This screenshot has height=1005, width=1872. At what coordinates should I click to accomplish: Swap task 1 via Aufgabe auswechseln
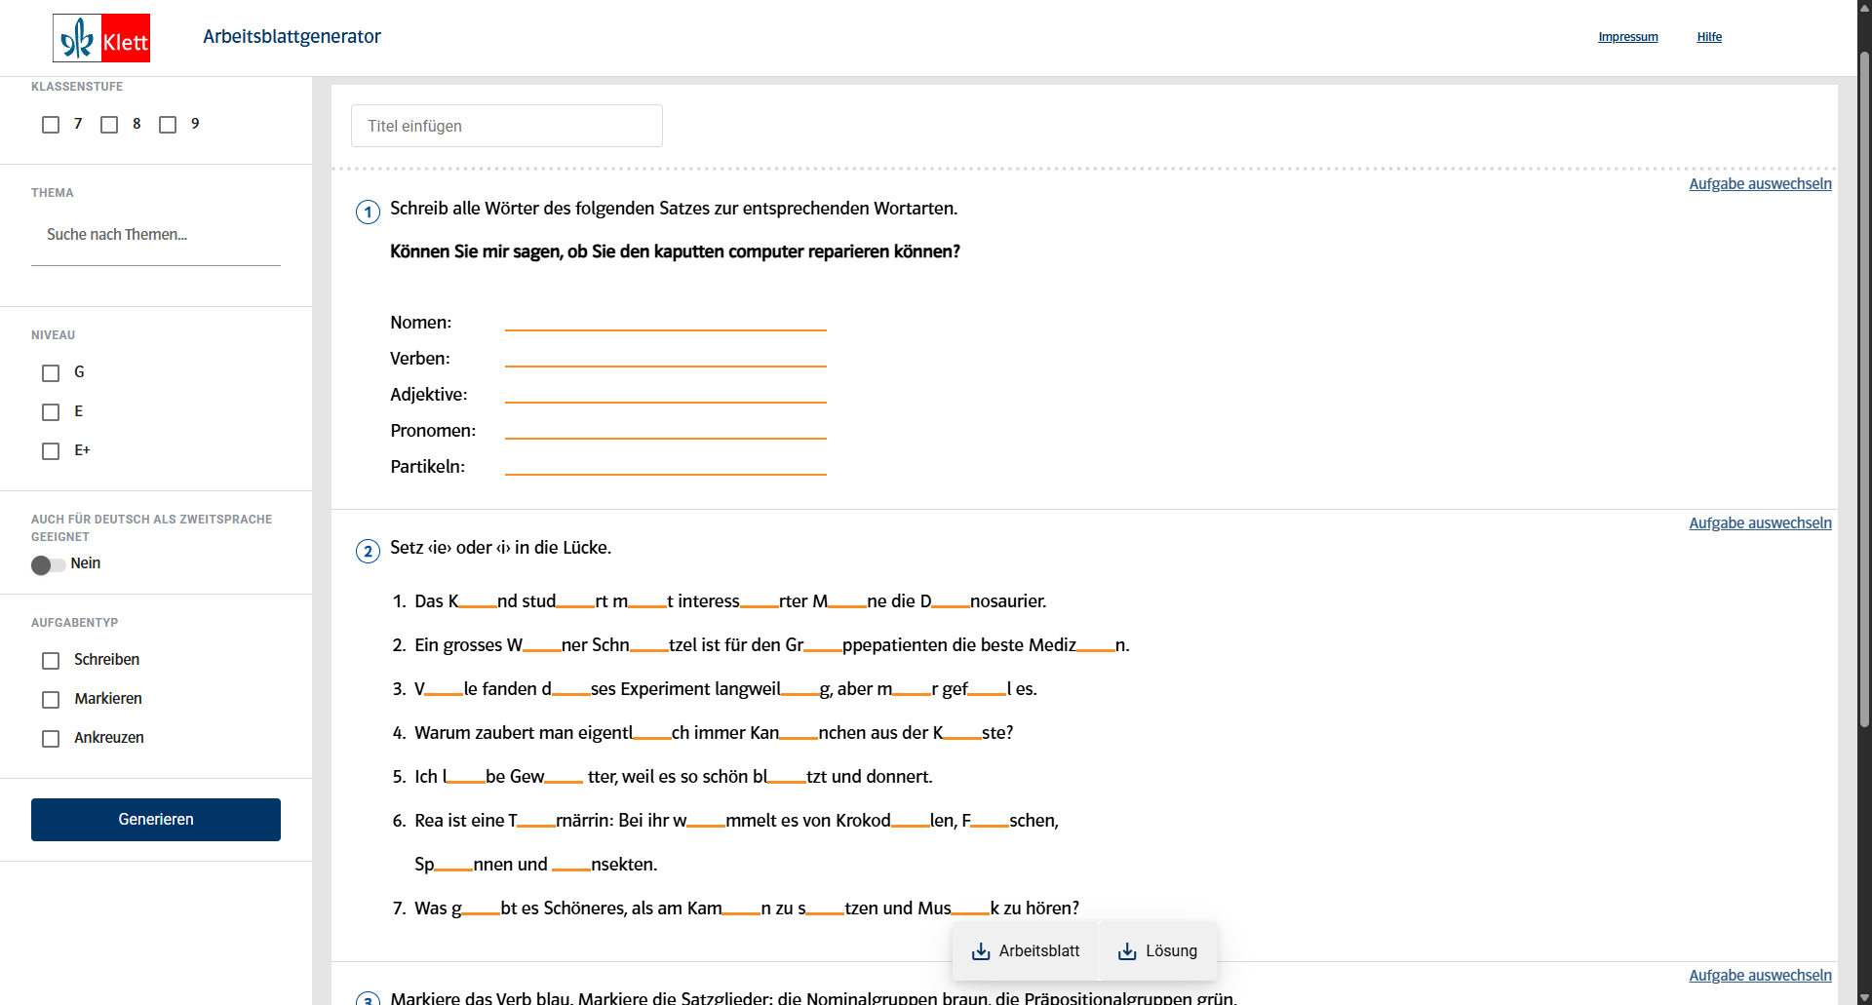(1760, 184)
